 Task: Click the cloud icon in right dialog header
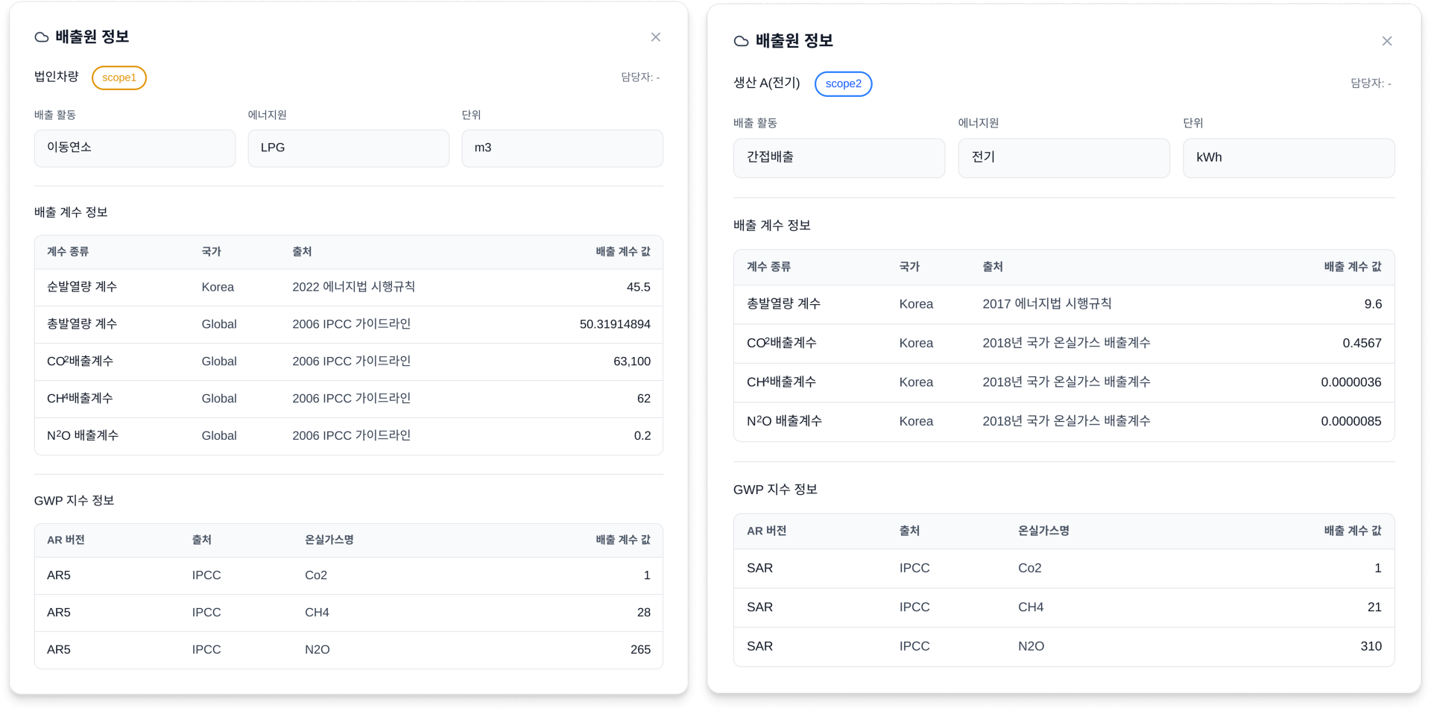pyautogui.click(x=741, y=41)
